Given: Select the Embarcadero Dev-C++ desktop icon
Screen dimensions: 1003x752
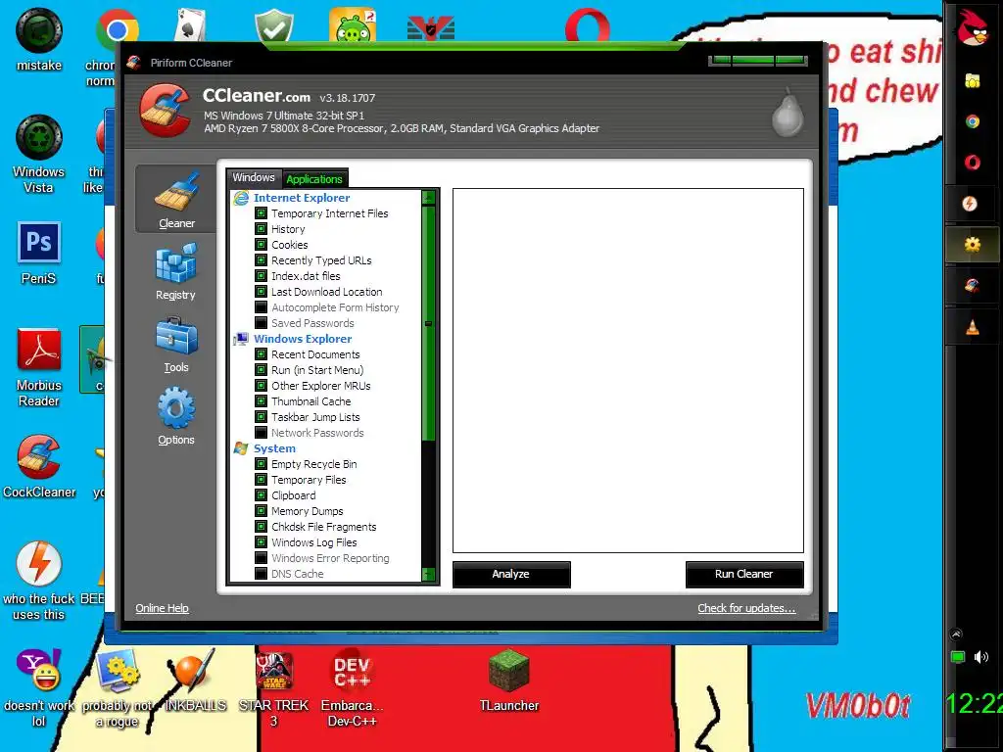Looking at the screenshot, I should [x=352, y=688].
